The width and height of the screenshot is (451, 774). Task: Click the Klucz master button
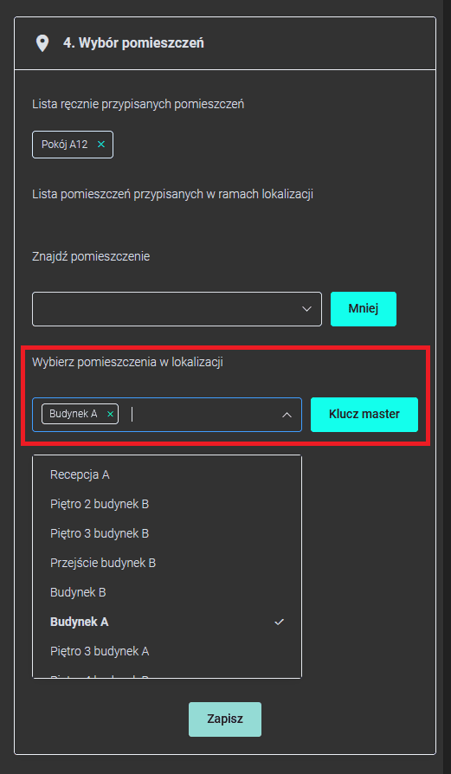click(364, 415)
